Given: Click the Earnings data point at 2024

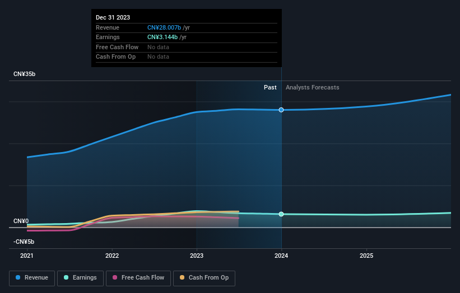Looking at the screenshot, I should click(x=281, y=214).
